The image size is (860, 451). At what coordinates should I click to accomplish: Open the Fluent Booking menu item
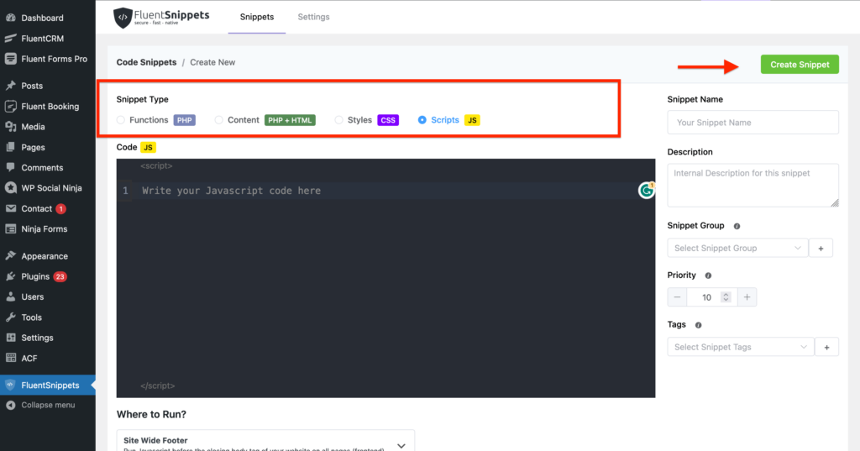coord(48,107)
